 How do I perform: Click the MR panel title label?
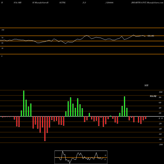point(146,85)
